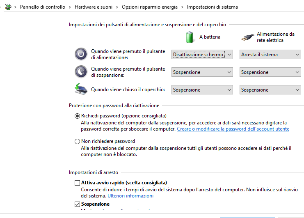Open Creare o modificare la password link
The width and height of the screenshot is (304, 218).
(x=233, y=129)
